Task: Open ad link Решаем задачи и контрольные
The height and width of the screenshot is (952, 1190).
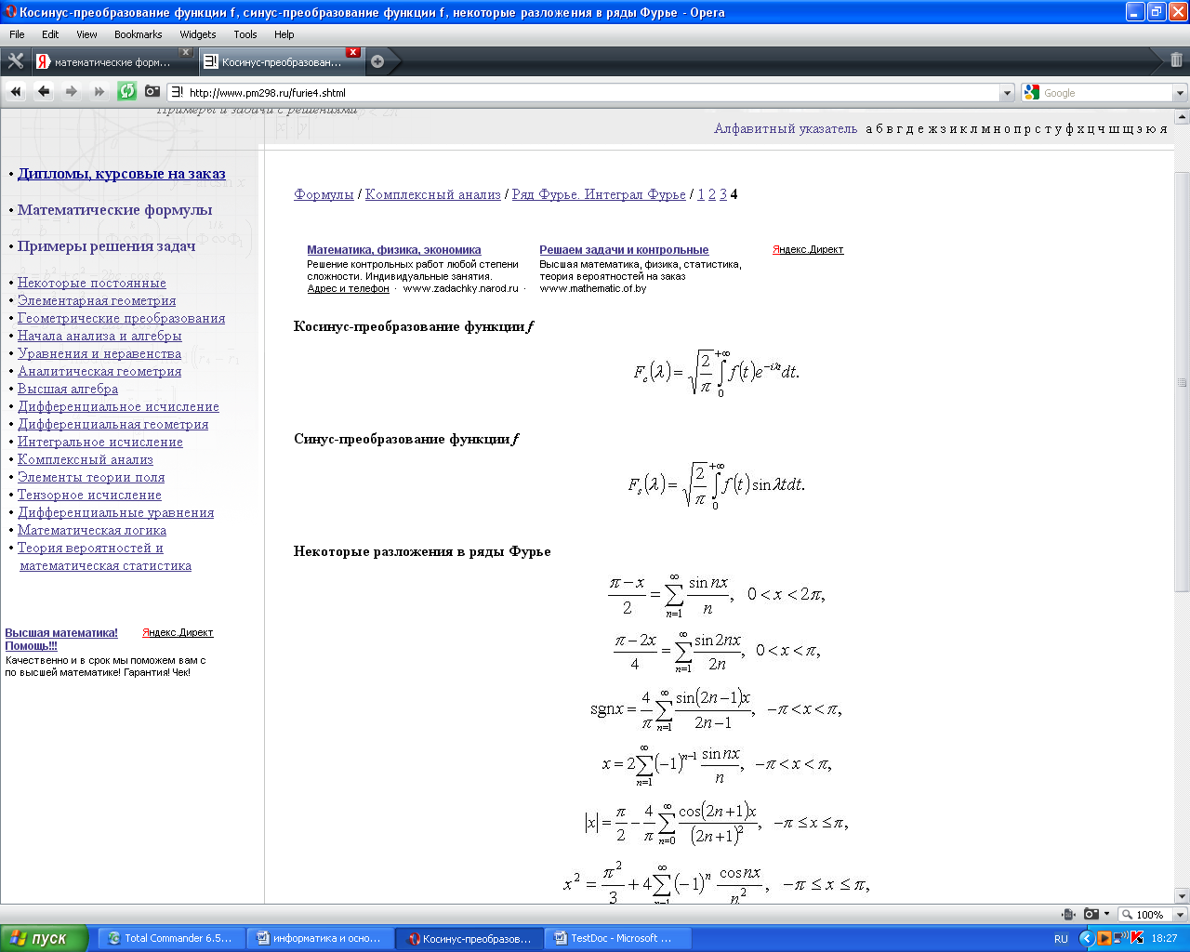Action: tap(624, 250)
